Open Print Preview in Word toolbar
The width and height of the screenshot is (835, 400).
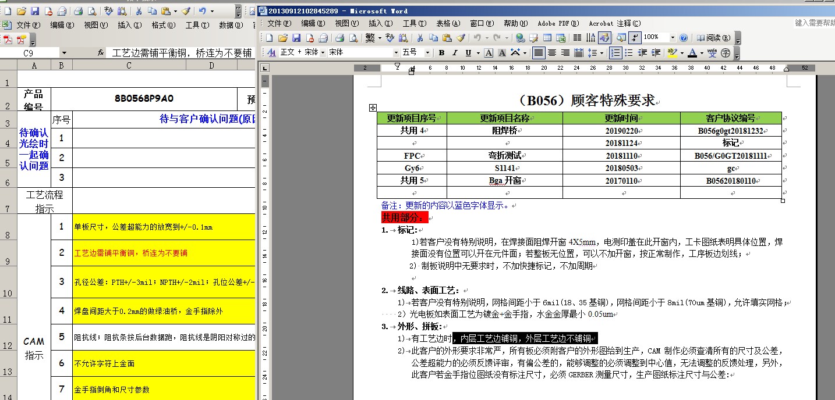click(x=353, y=38)
